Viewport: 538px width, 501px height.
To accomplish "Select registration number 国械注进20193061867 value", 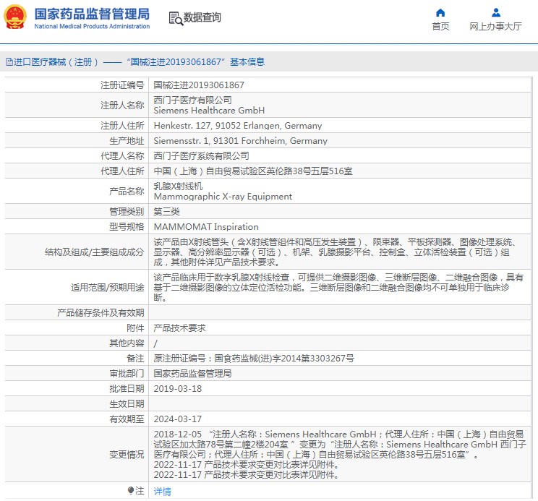I will coord(199,85).
